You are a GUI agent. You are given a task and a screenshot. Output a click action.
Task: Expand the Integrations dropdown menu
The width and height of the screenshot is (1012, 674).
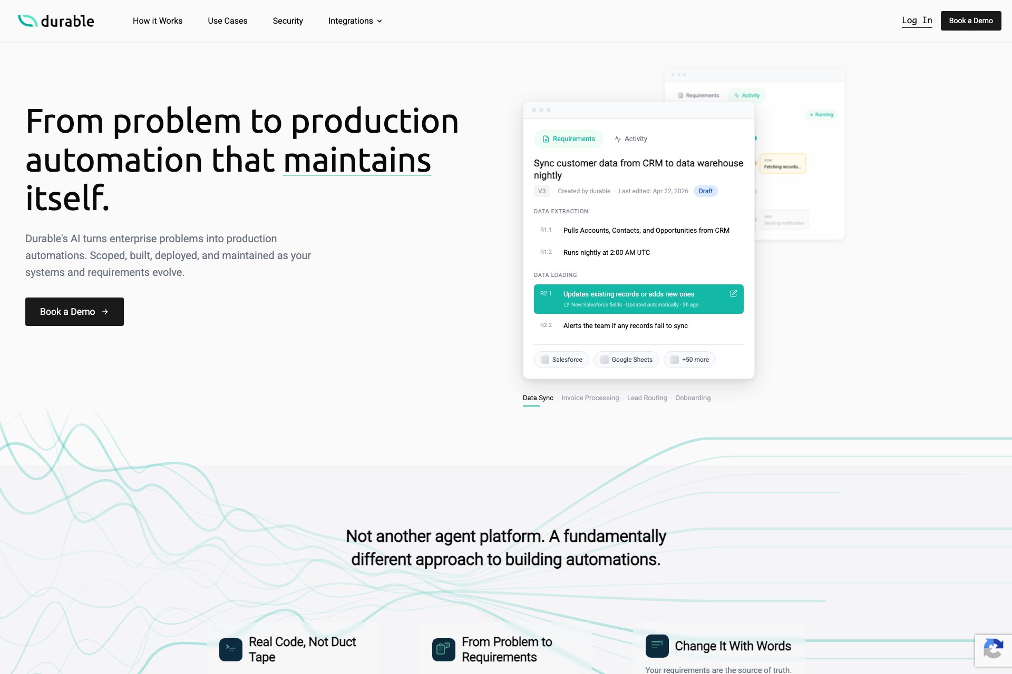pyautogui.click(x=355, y=21)
